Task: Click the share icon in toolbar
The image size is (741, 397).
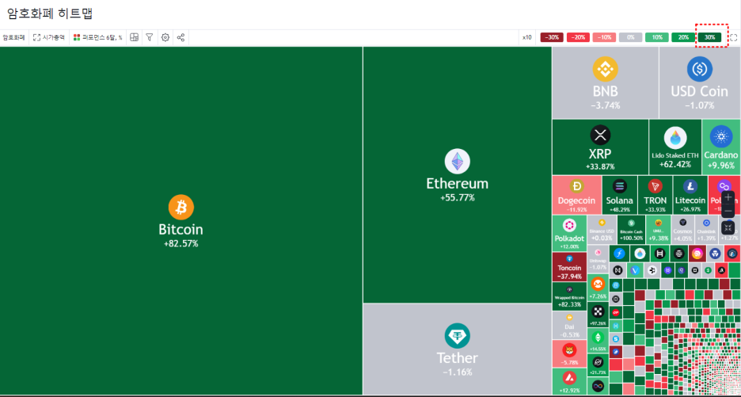Action: click(180, 37)
